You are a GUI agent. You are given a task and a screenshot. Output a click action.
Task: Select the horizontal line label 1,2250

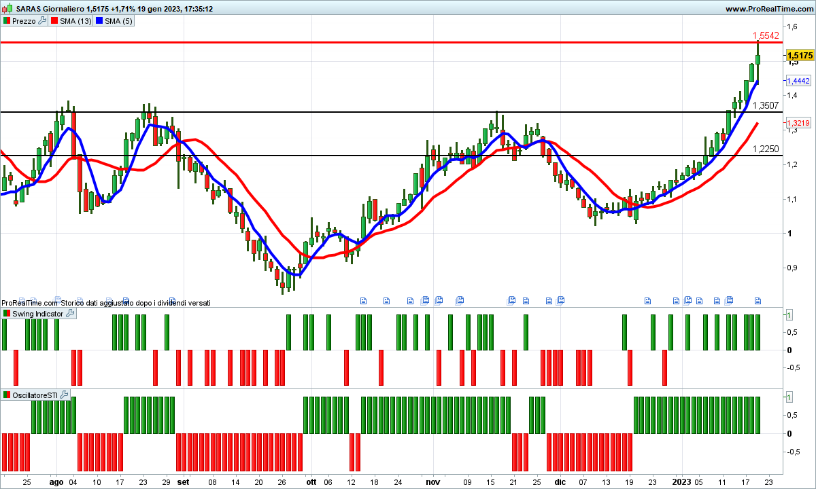765,149
